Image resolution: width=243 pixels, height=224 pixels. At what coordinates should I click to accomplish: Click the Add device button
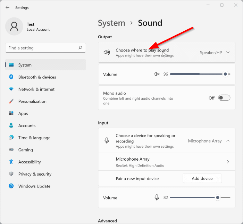point(202,178)
